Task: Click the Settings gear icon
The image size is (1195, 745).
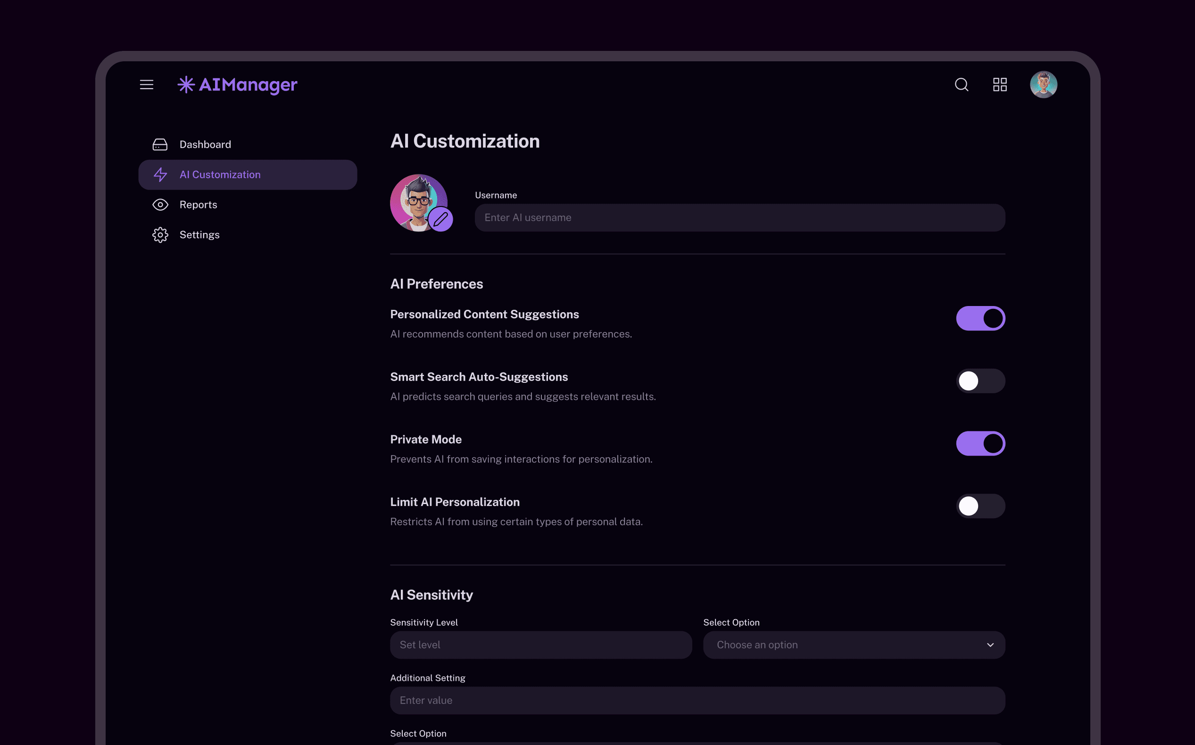Action: click(x=160, y=235)
